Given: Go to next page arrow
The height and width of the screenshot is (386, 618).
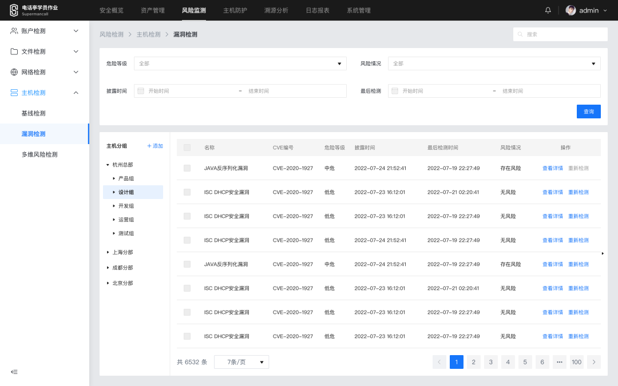Looking at the screenshot, I should [x=594, y=362].
